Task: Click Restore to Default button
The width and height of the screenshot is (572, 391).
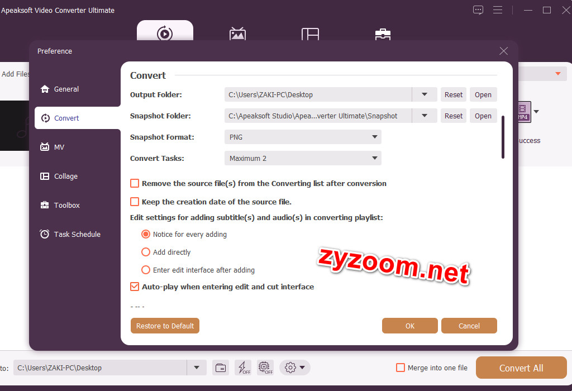Action: (x=165, y=326)
